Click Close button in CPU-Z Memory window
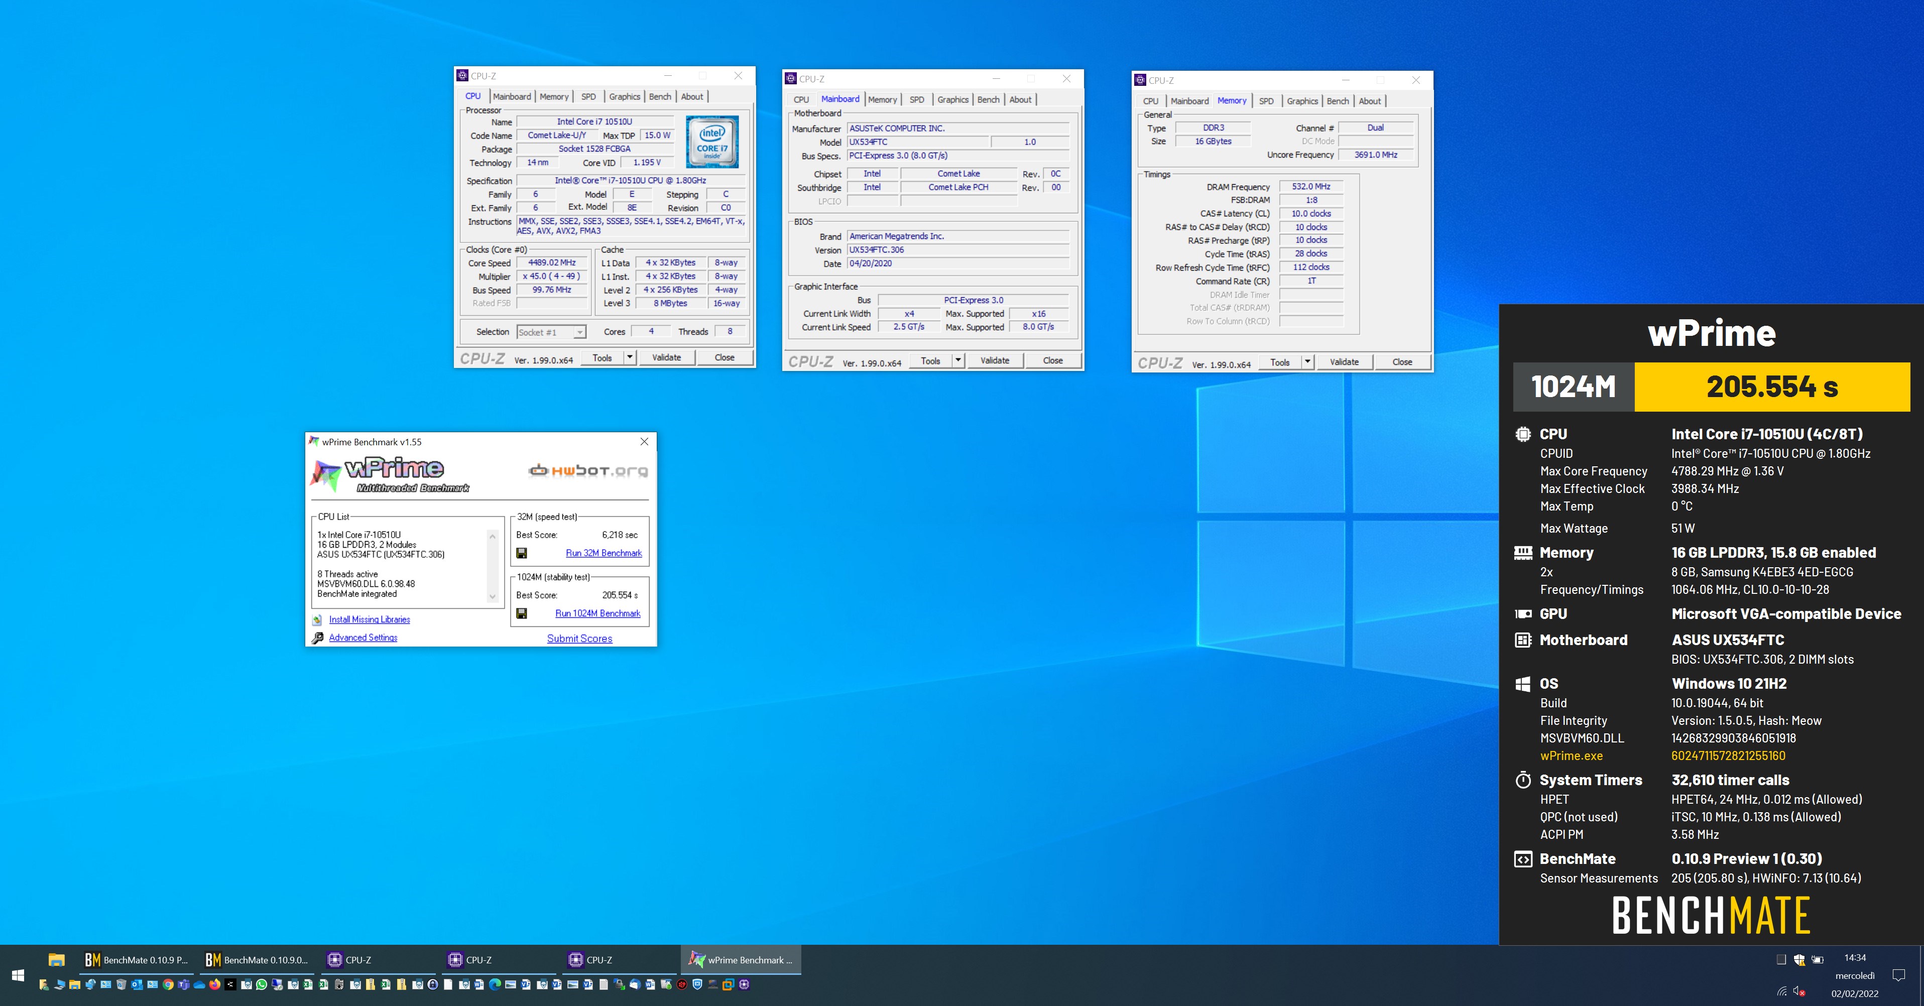Screen dimensions: 1924x1006 tap(1402, 361)
